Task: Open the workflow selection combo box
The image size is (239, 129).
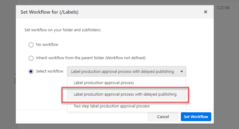Action: coord(122,72)
